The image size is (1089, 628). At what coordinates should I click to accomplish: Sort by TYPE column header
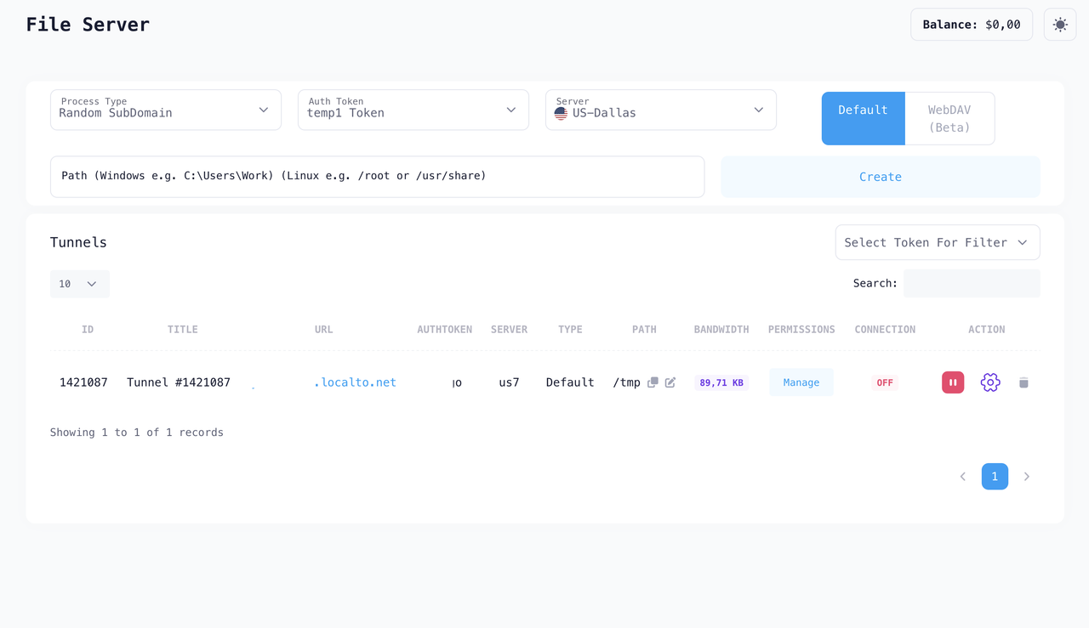click(x=570, y=329)
